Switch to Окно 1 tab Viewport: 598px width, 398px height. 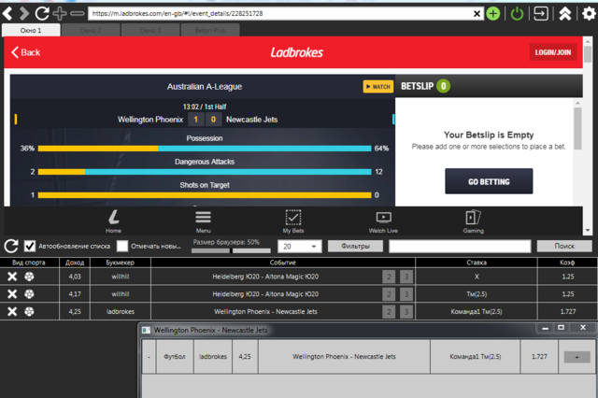31,30
